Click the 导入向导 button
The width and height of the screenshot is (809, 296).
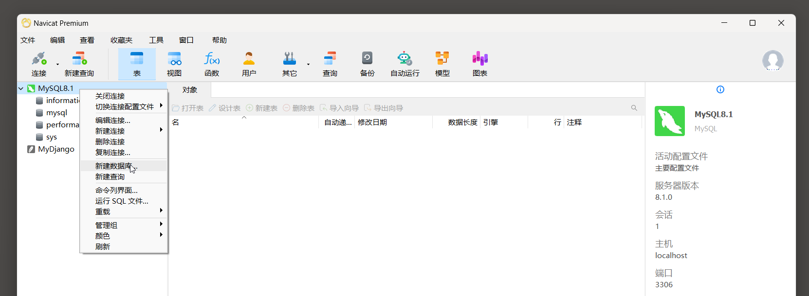click(x=339, y=108)
